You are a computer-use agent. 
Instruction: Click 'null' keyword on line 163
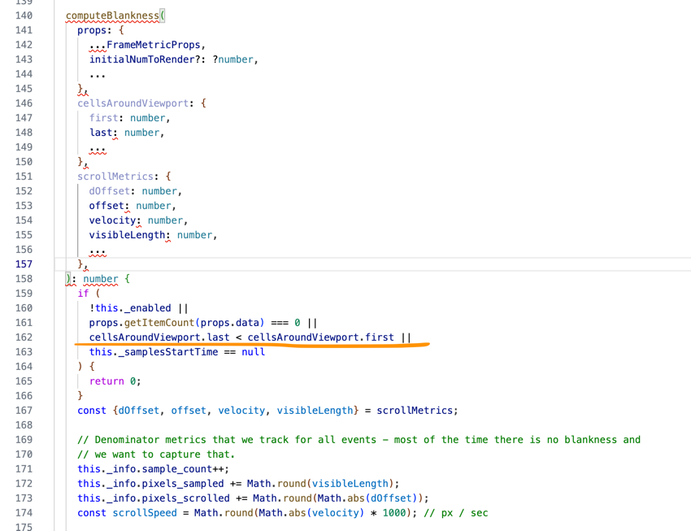tap(253, 351)
